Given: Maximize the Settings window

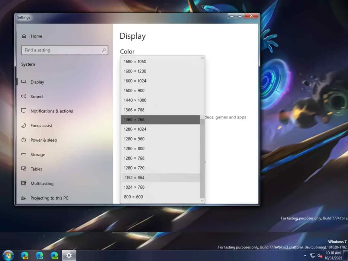Looking at the screenshot, I should pos(240,16).
